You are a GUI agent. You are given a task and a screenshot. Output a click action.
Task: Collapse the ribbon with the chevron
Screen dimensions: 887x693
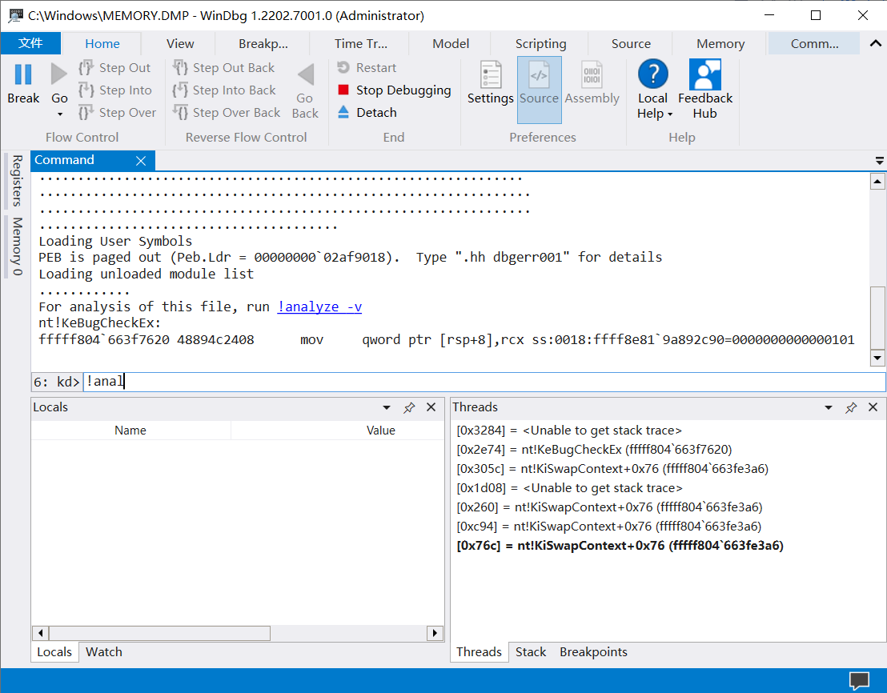pos(875,43)
